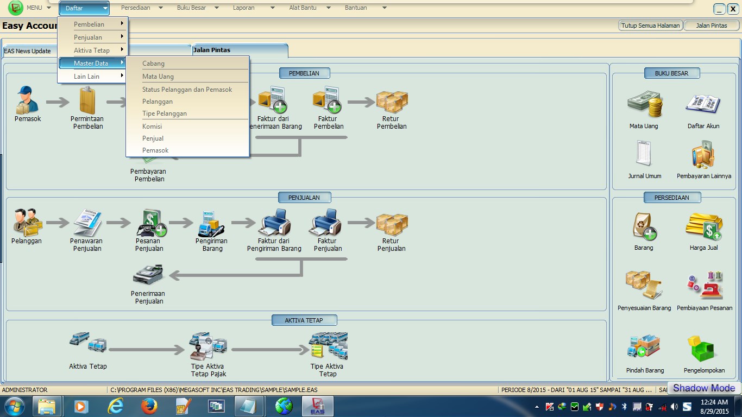Open Retur Pembelian boxes icon
Image resolution: width=742 pixels, height=417 pixels.
tap(392, 102)
